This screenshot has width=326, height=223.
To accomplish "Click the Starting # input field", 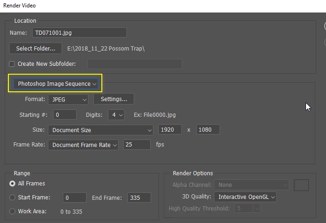I will pos(65,115).
